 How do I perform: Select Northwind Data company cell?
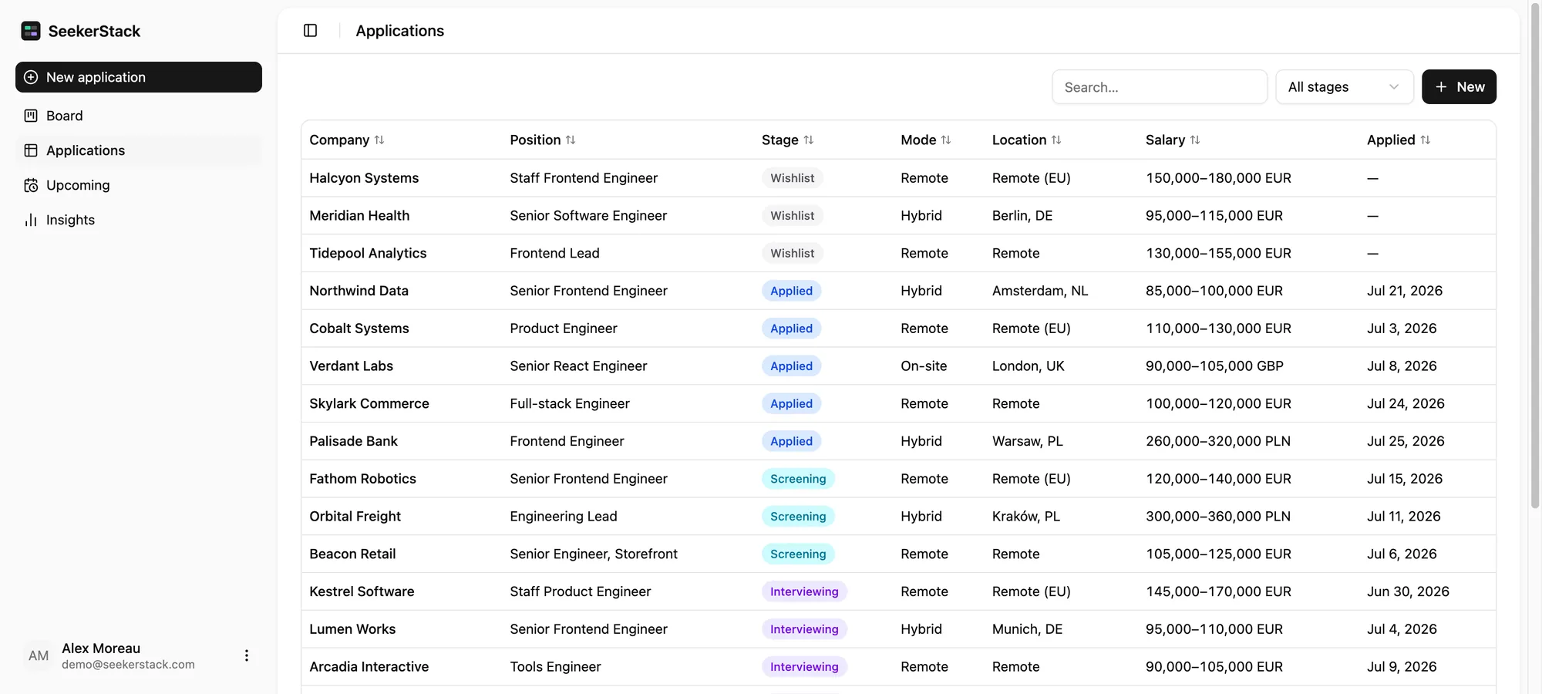359,291
